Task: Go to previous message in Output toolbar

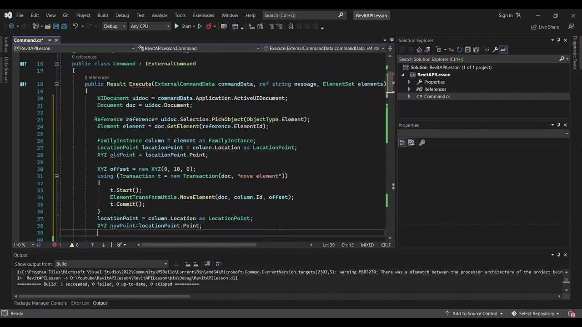Action: click(187, 263)
